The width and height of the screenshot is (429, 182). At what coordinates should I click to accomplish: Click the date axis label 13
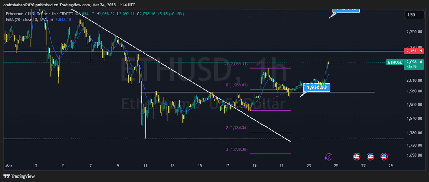(x=172, y=166)
